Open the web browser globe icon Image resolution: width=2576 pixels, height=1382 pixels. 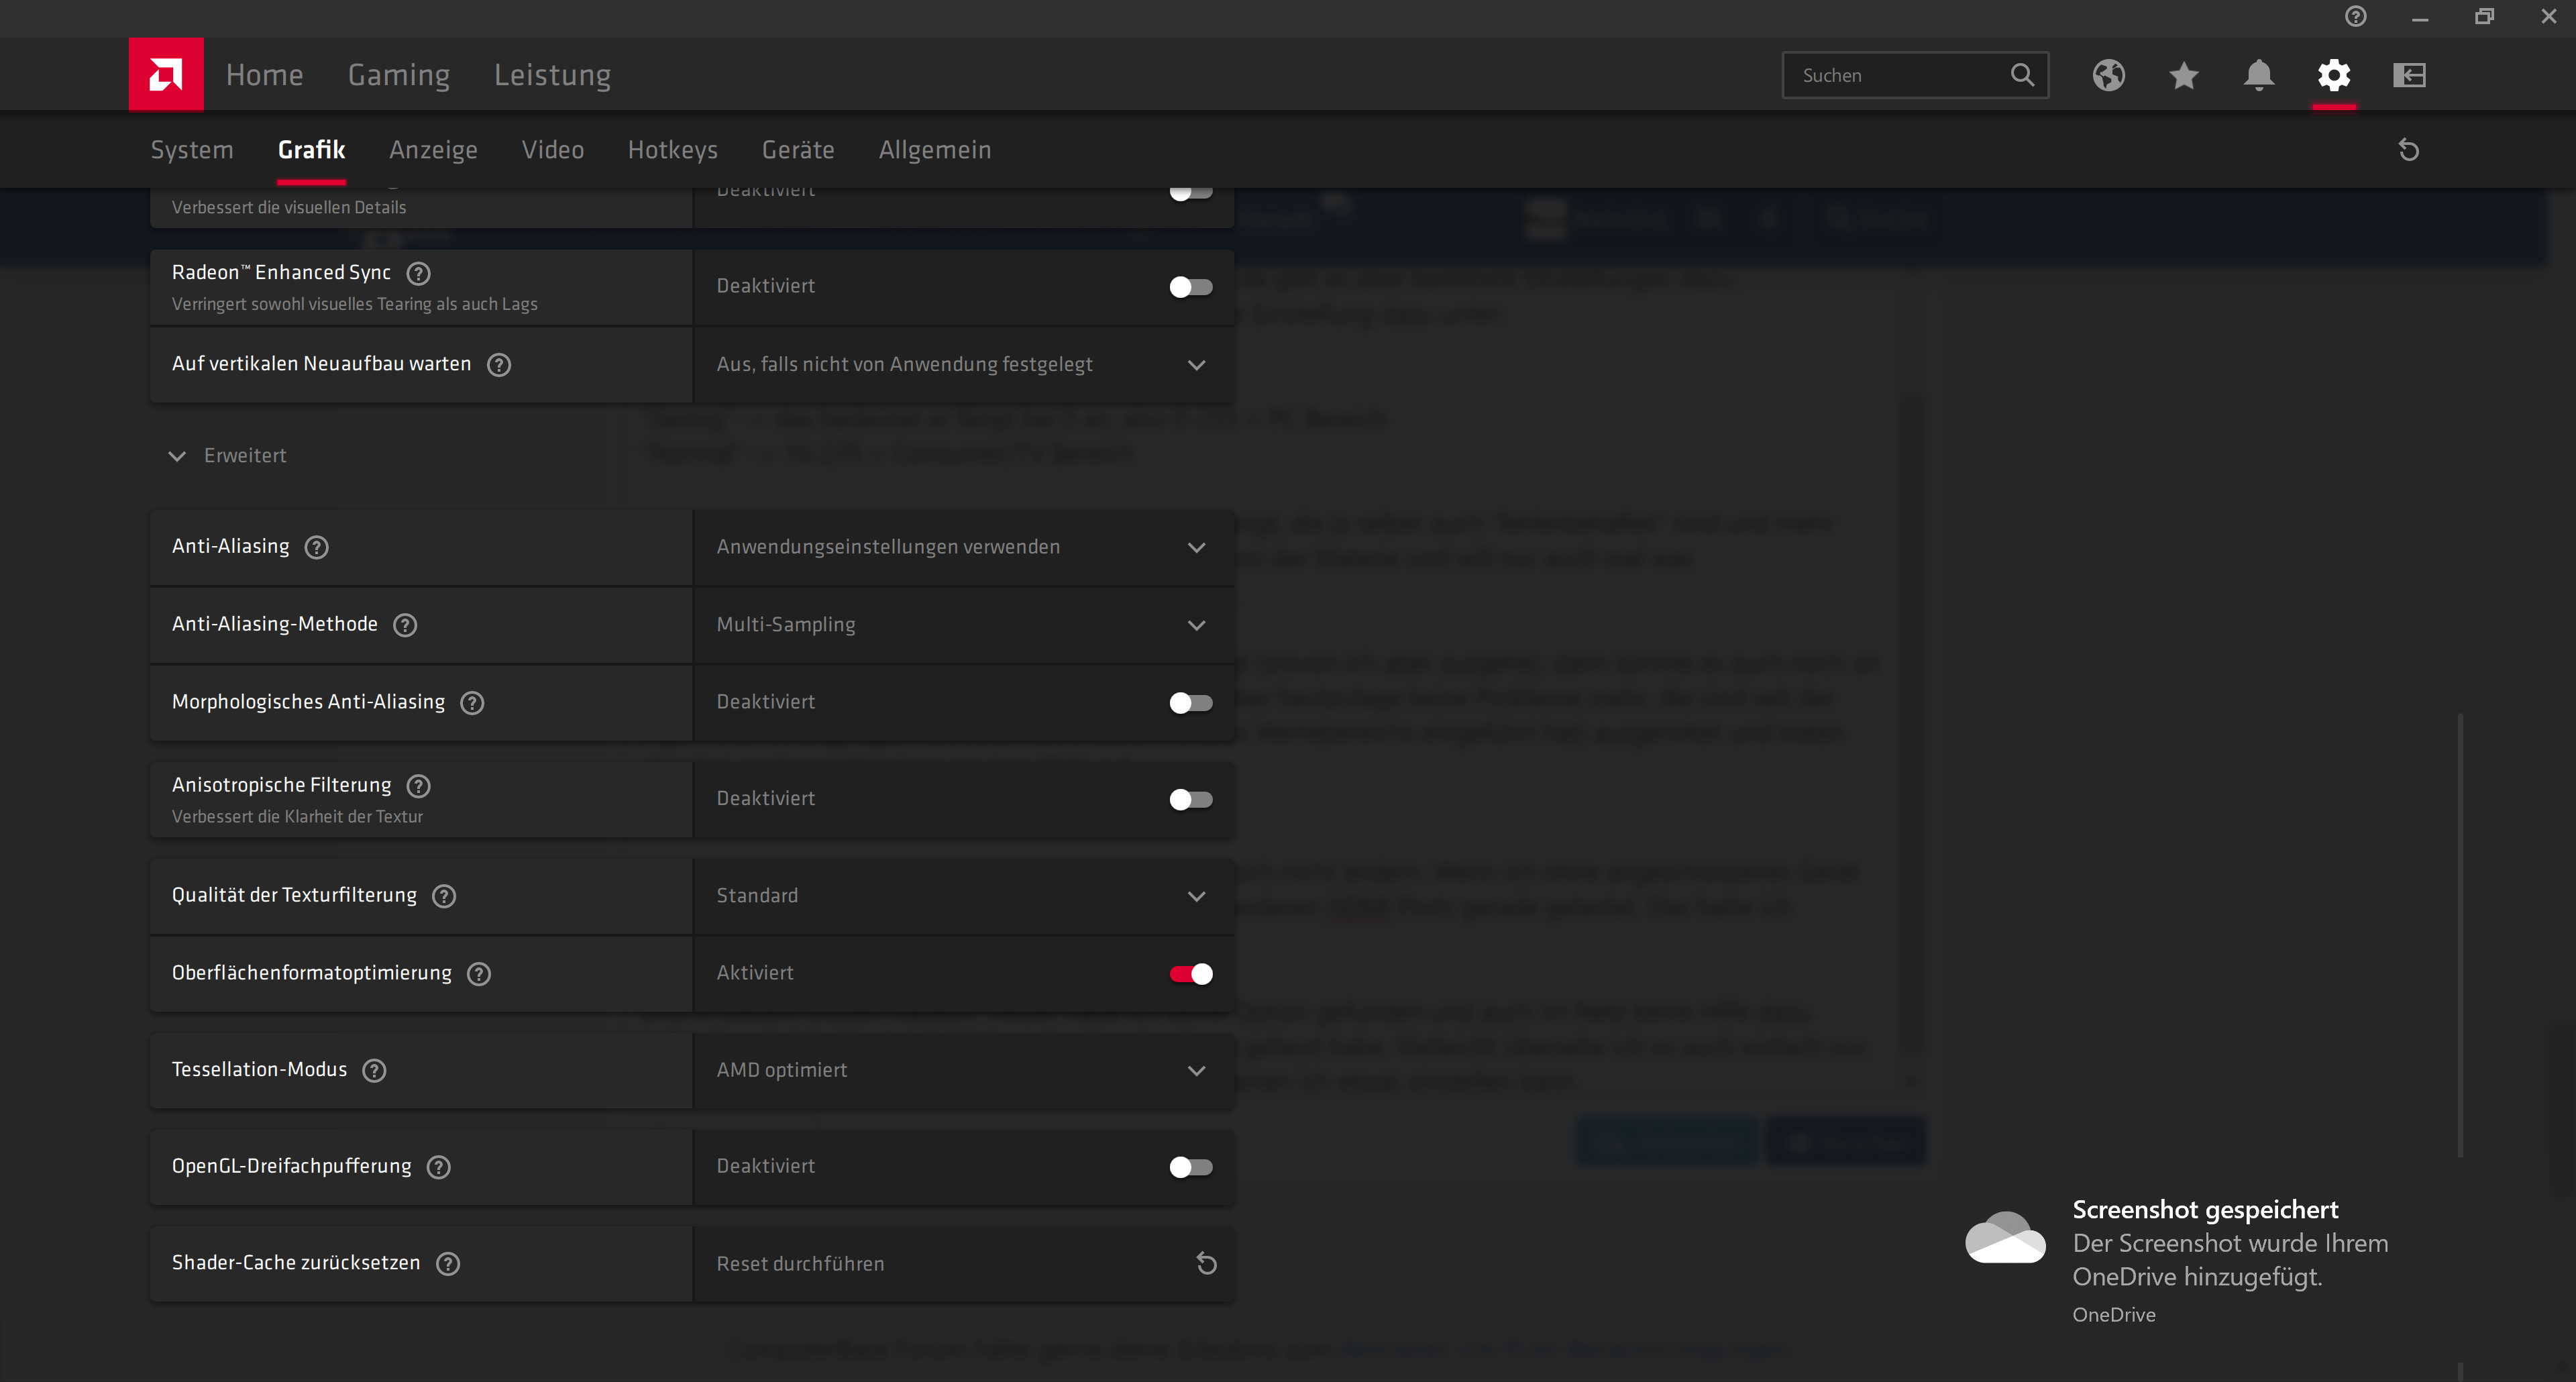(x=2108, y=75)
